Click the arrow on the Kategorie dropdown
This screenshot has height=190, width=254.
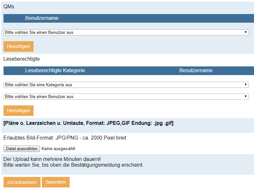coord(245,85)
